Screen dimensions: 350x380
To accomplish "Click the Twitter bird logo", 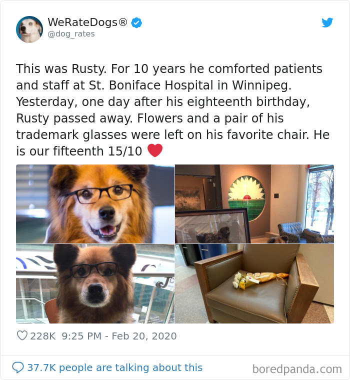I will pyautogui.click(x=327, y=22).
